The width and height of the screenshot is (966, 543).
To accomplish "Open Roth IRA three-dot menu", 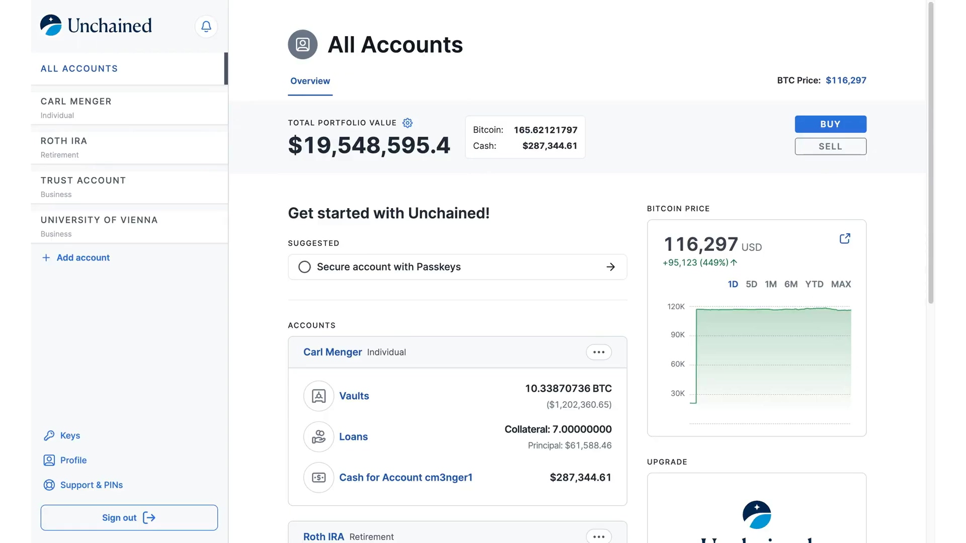I will (599, 536).
